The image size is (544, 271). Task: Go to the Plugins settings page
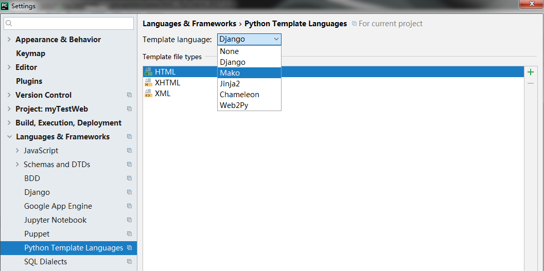coord(29,81)
